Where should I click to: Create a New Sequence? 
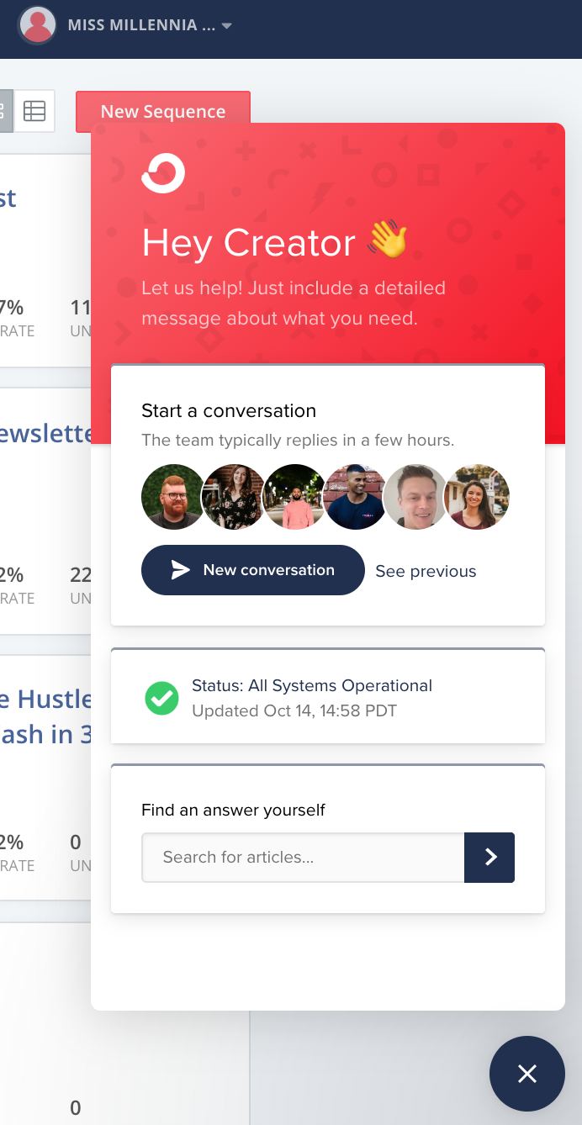(x=163, y=110)
